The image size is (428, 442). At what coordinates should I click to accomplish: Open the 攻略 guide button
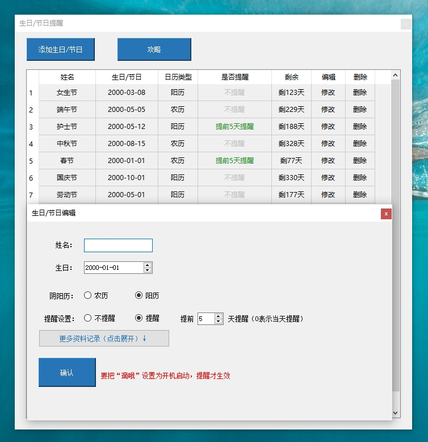point(154,49)
